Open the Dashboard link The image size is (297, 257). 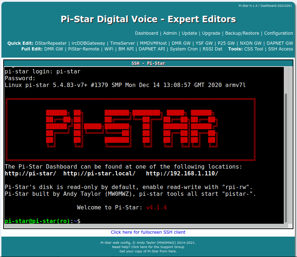click(146, 33)
